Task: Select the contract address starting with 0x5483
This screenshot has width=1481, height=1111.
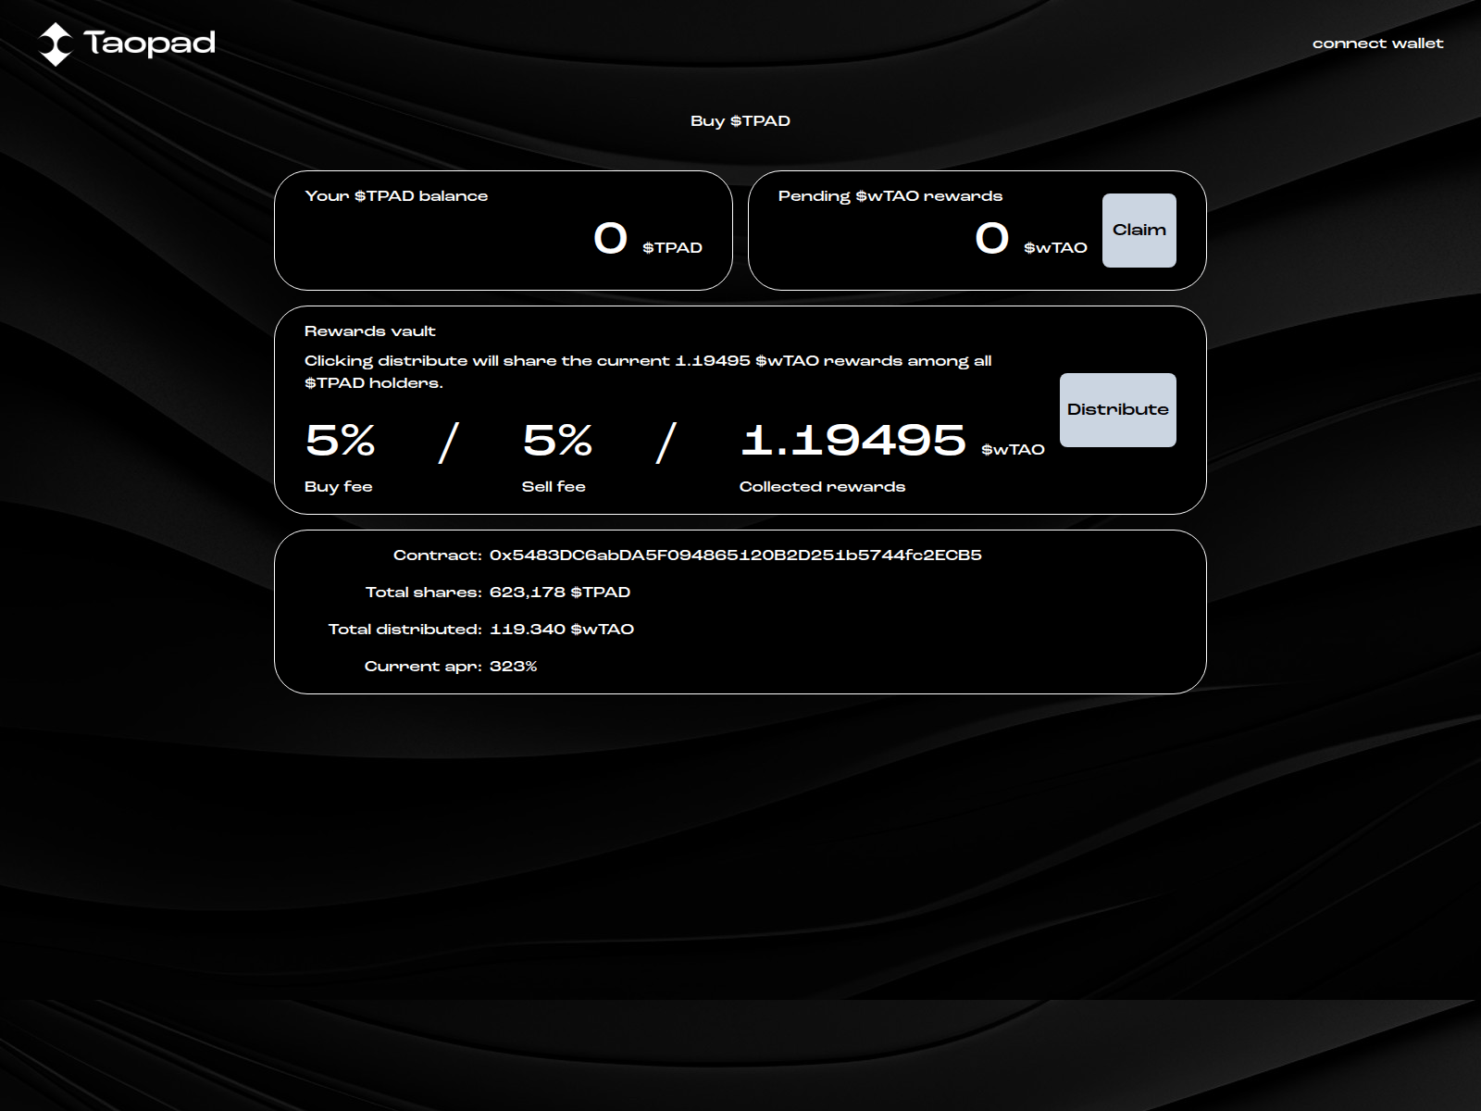Action: pyautogui.click(x=737, y=555)
